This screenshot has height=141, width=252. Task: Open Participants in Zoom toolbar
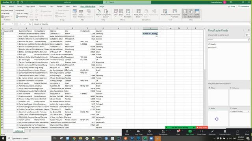tap(163, 132)
